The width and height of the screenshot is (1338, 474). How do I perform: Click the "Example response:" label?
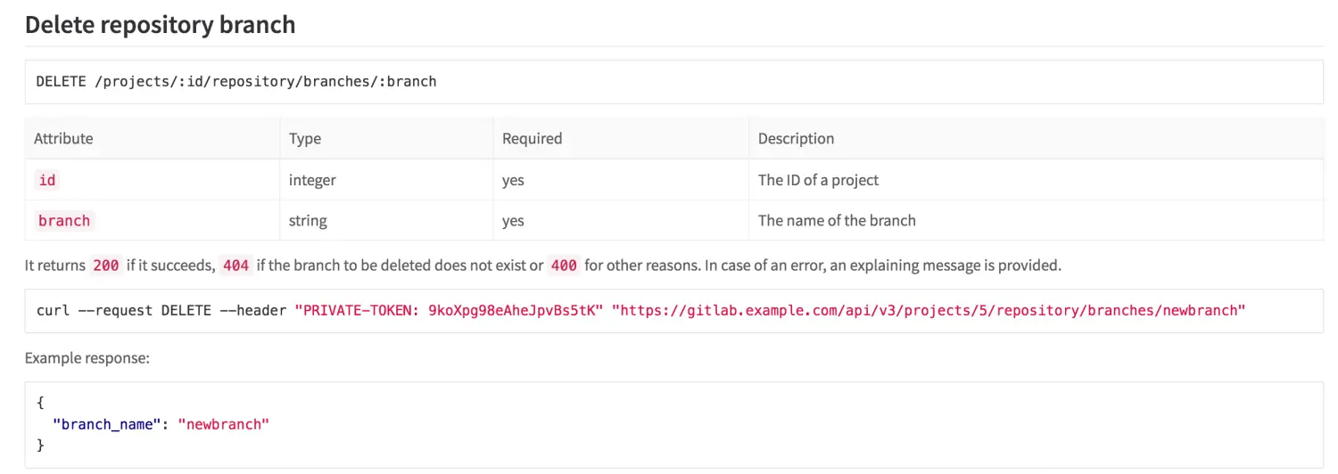tap(87, 357)
